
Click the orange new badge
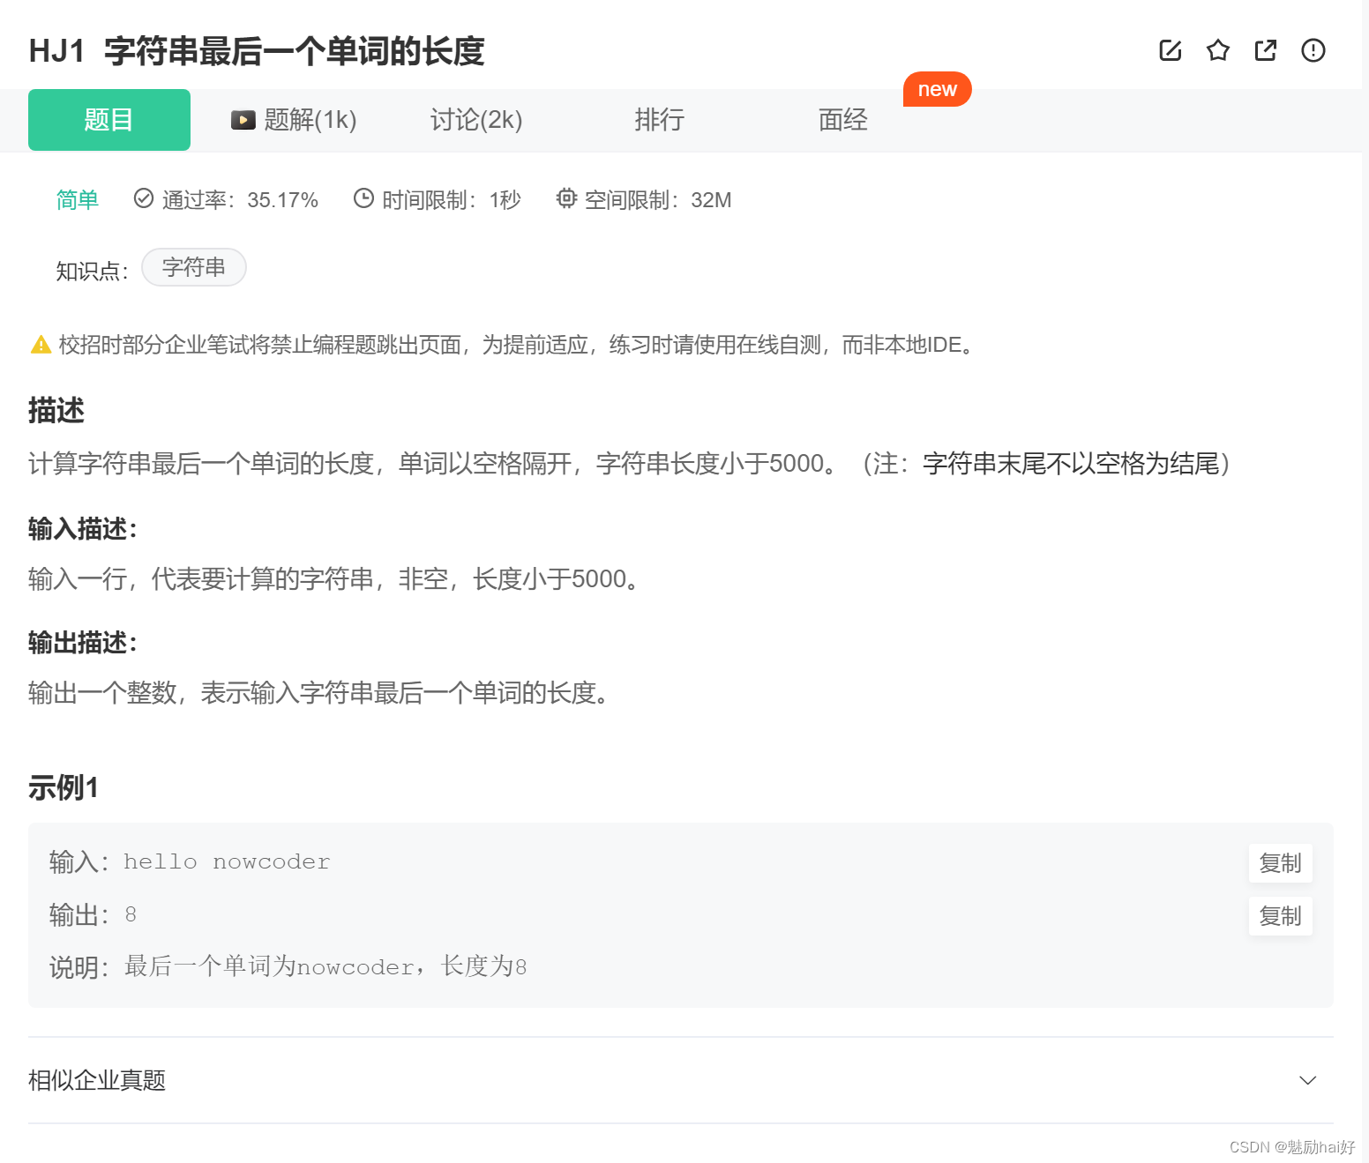click(x=937, y=89)
